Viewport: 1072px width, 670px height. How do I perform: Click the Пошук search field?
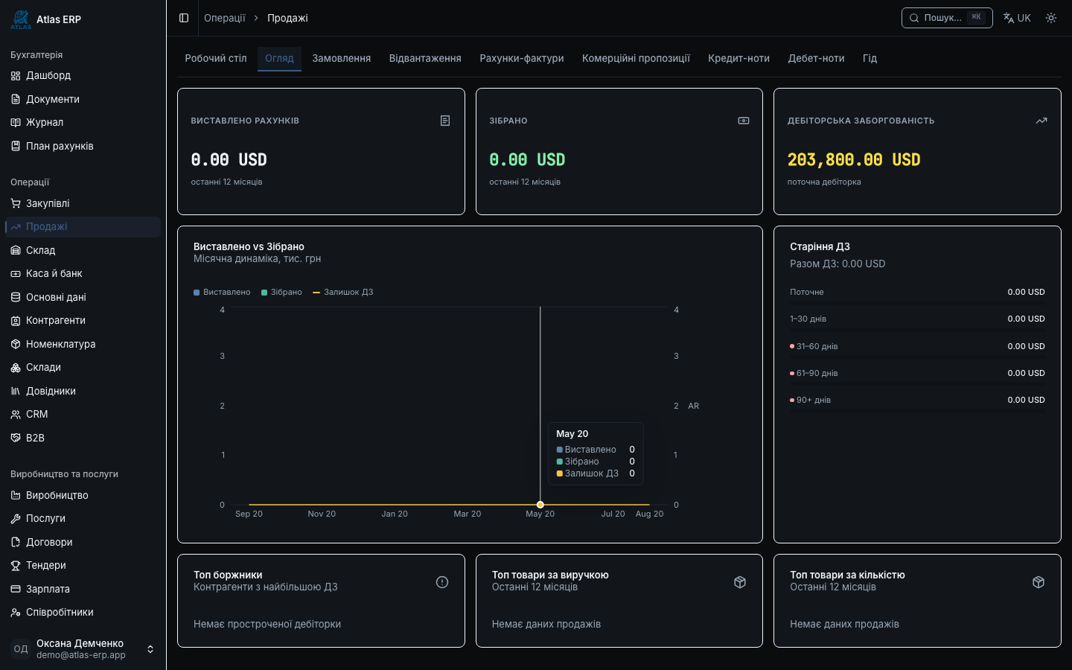pos(947,18)
